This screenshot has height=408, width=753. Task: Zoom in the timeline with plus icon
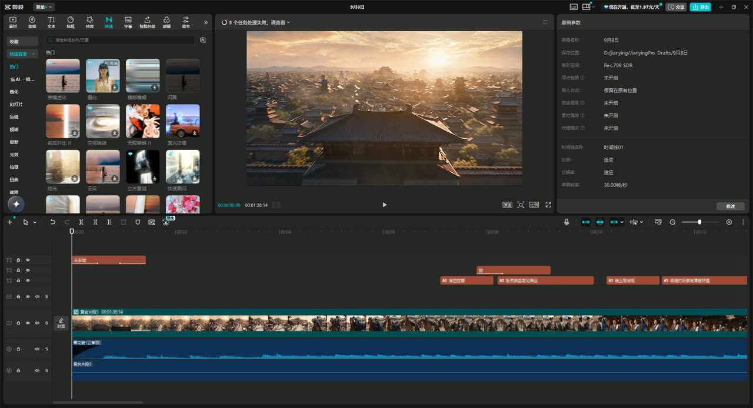(729, 222)
